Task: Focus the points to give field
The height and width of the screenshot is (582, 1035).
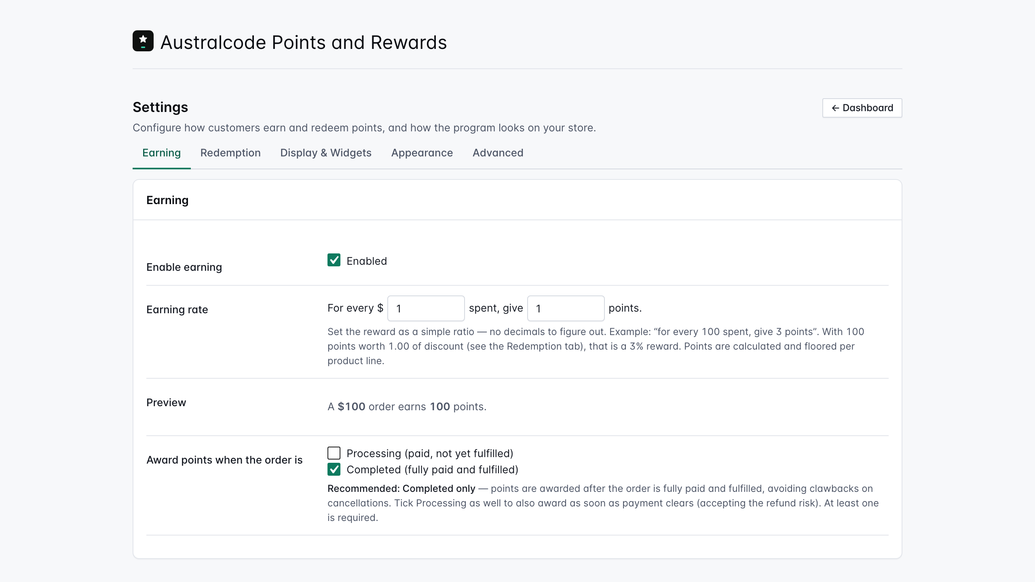Action: tap(566, 308)
